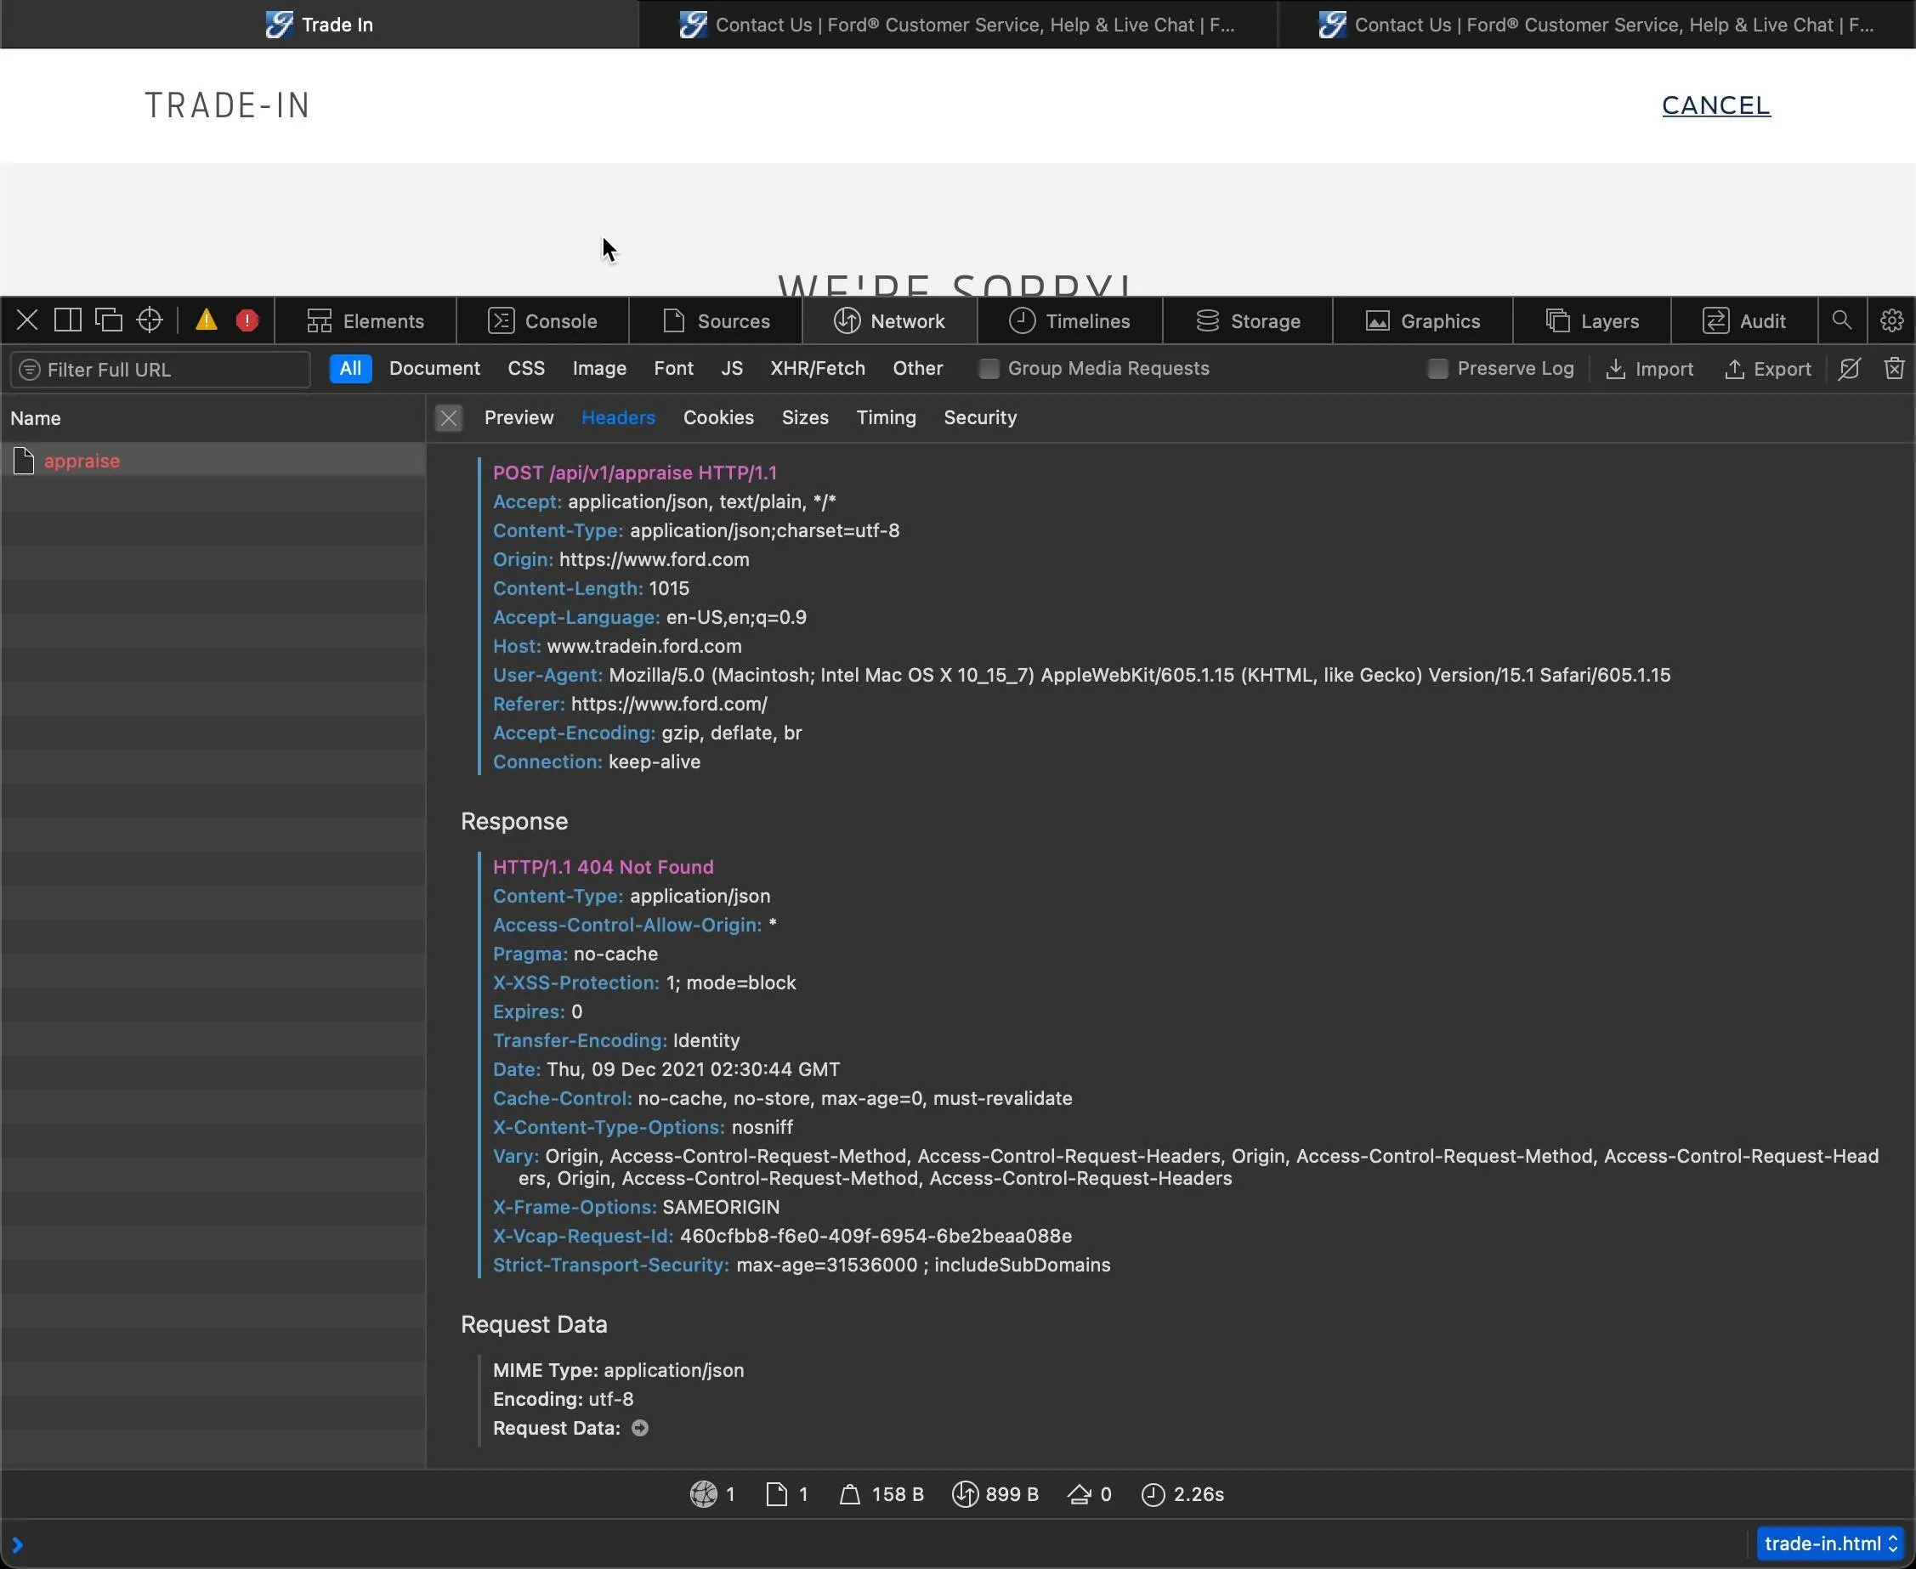The width and height of the screenshot is (1916, 1569).
Task: Click the Export button
Action: [x=1768, y=370]
